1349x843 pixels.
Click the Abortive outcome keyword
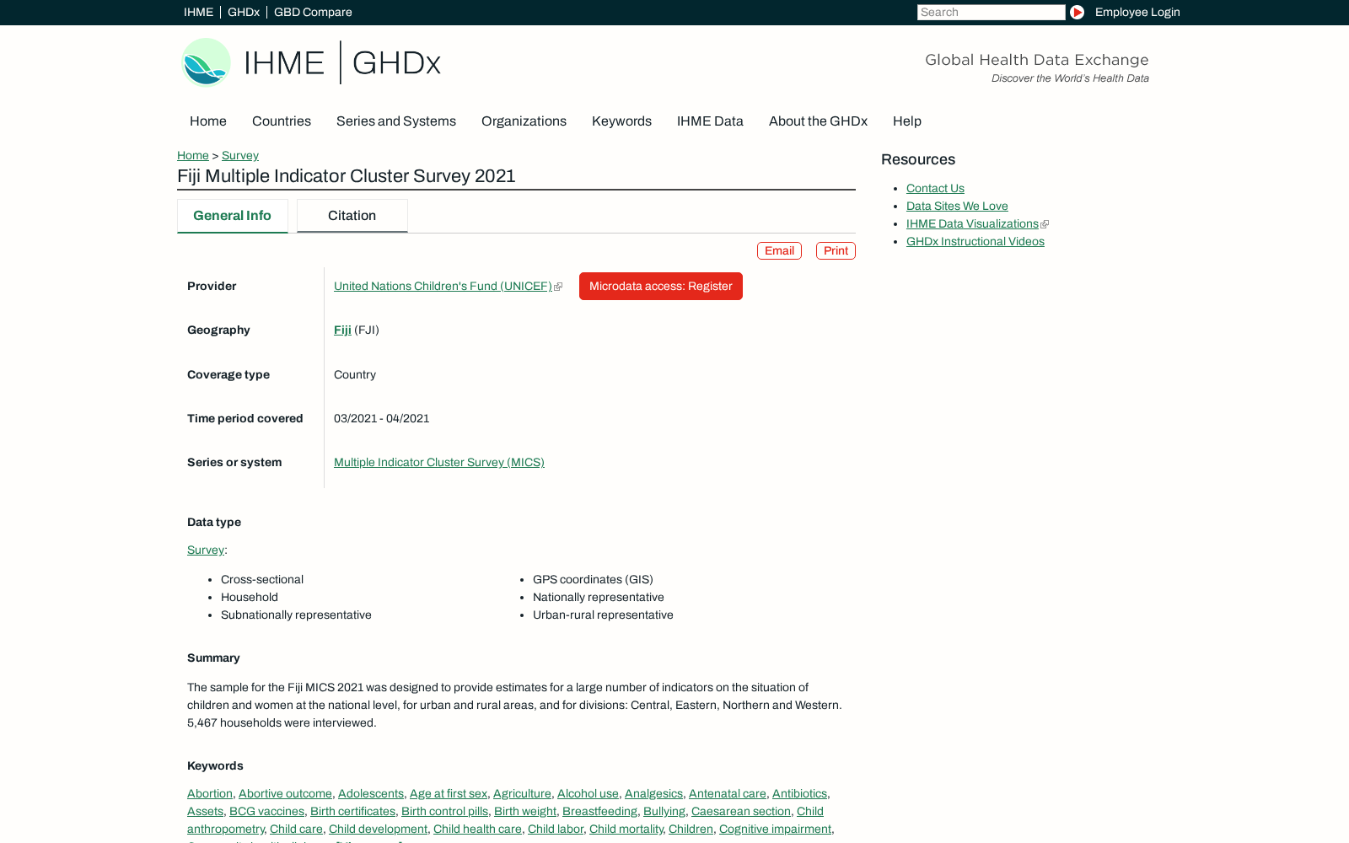point(285,793)
